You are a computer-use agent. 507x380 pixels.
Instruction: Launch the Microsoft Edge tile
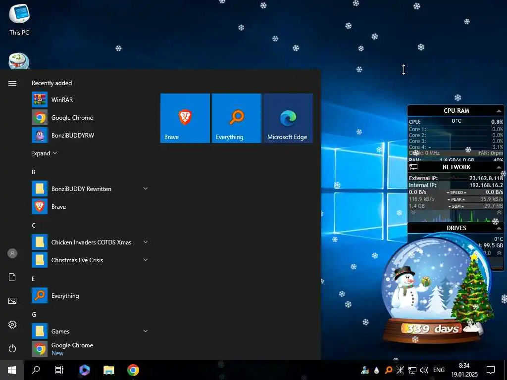tap(288, 118)
